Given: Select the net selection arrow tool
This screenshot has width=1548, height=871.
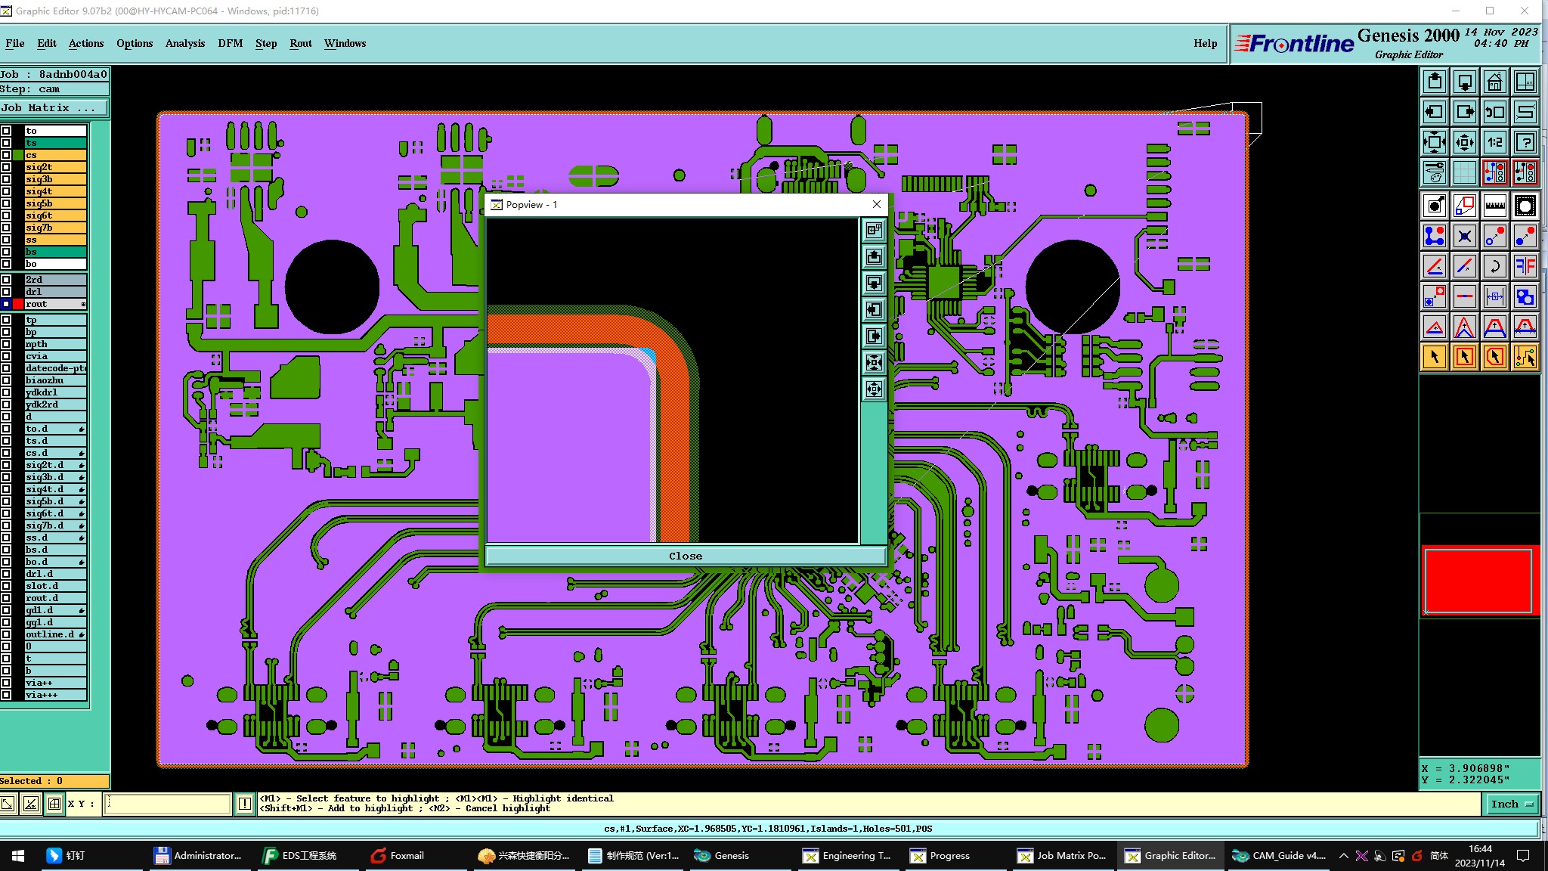Looking at the screenshot, I should pyautogui.click(x=1525, y=357).
